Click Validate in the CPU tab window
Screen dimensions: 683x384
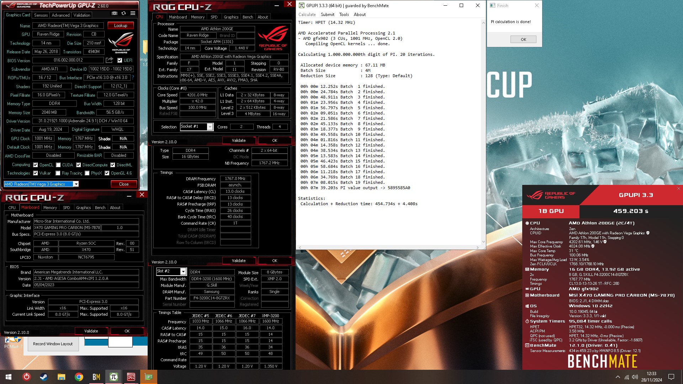239,141
